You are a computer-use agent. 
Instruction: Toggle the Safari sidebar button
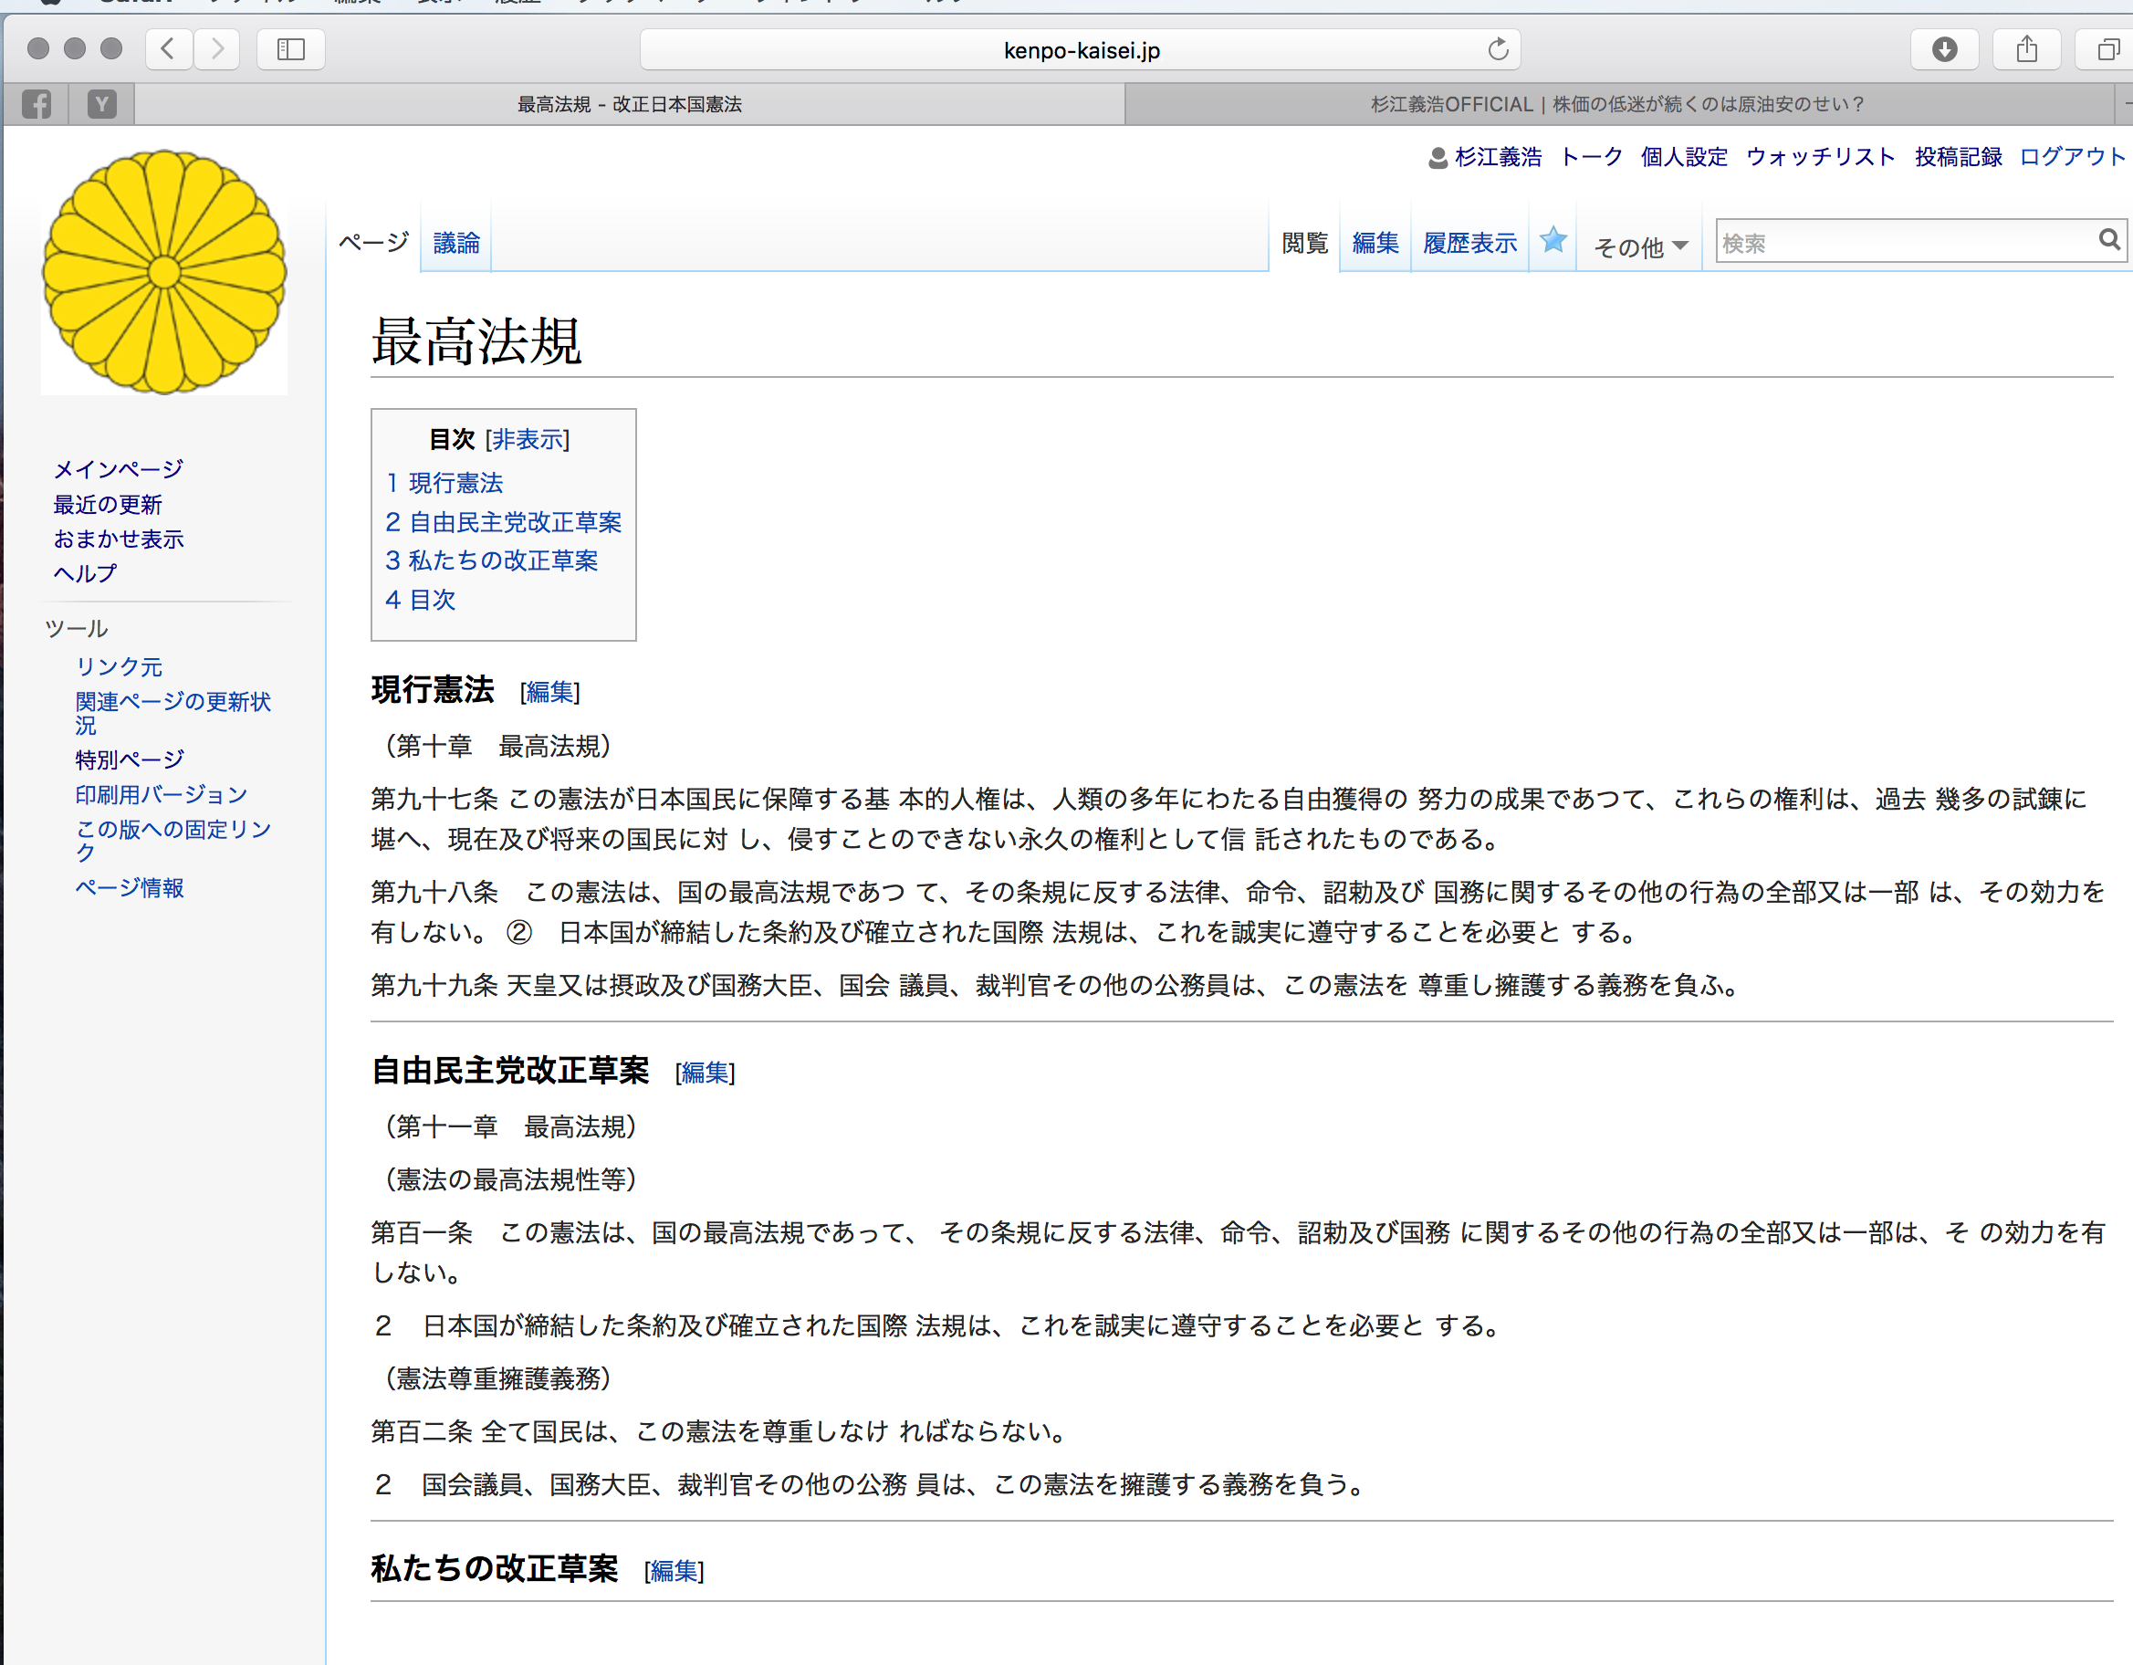click(291, 48)
